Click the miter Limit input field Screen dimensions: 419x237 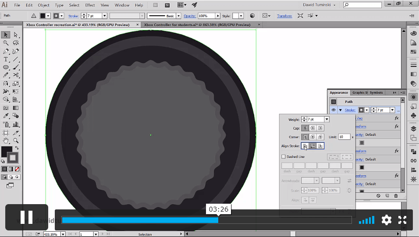click(344, 137)
